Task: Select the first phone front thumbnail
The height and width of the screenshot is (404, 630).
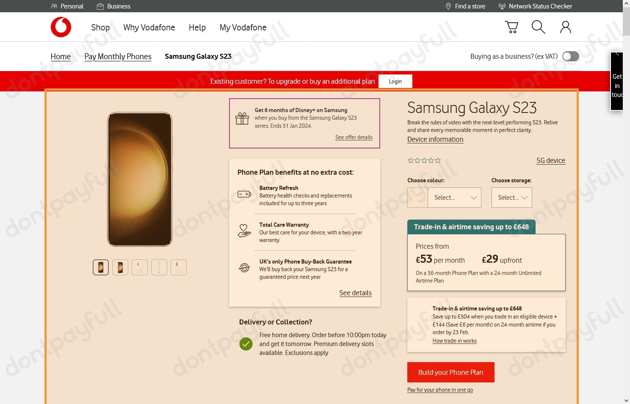Action: coord(101,267)
